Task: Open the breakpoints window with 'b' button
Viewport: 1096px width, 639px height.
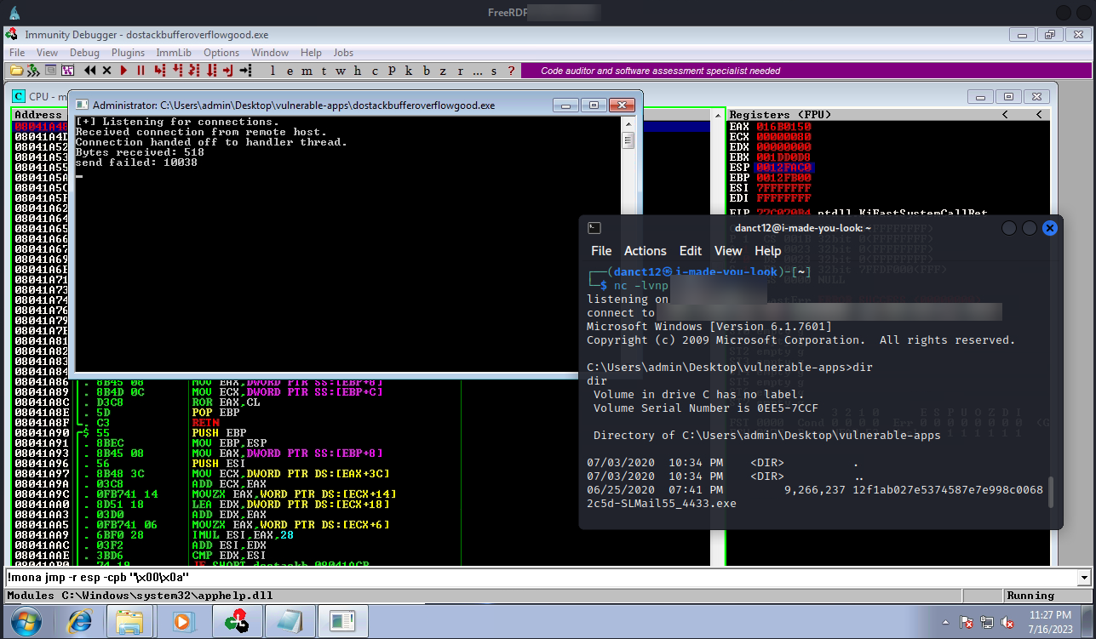Action: pos(426,71)
